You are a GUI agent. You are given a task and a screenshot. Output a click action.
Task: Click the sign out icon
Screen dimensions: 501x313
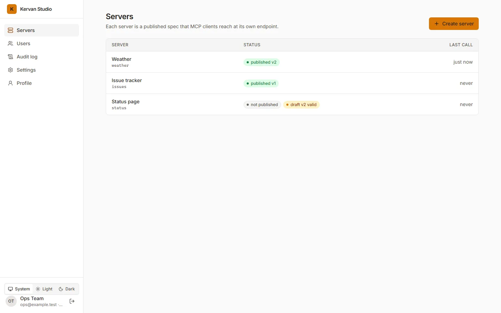[72, 301]
